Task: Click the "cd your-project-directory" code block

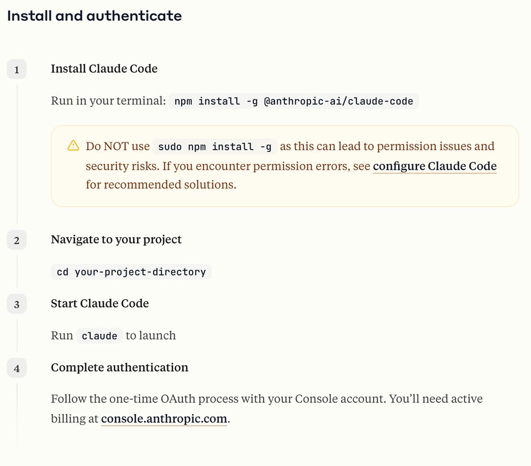Action: coord(131,272)
